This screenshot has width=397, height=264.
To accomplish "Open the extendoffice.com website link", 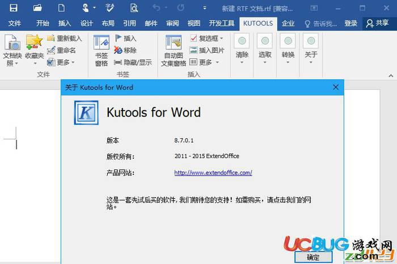I will coord(213,173).
